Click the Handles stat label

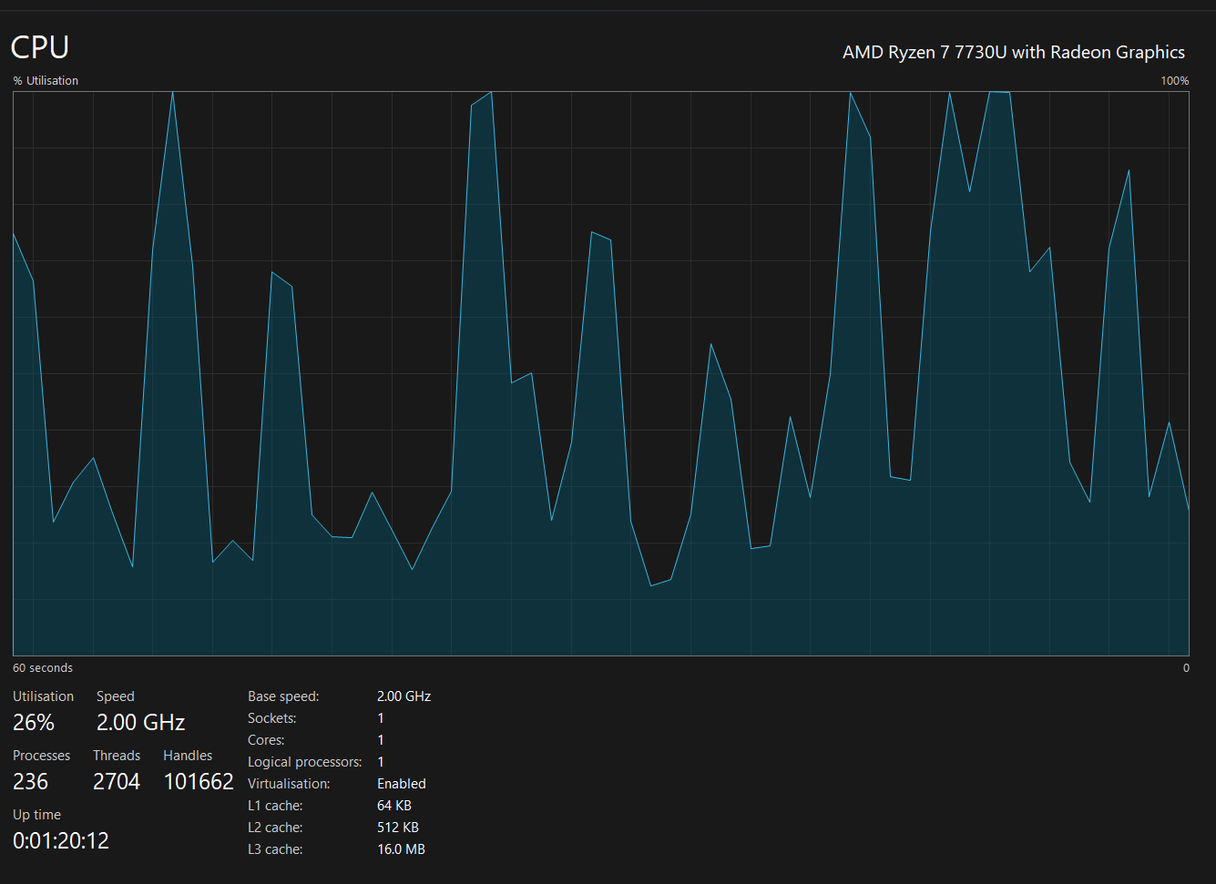point(188,755)
